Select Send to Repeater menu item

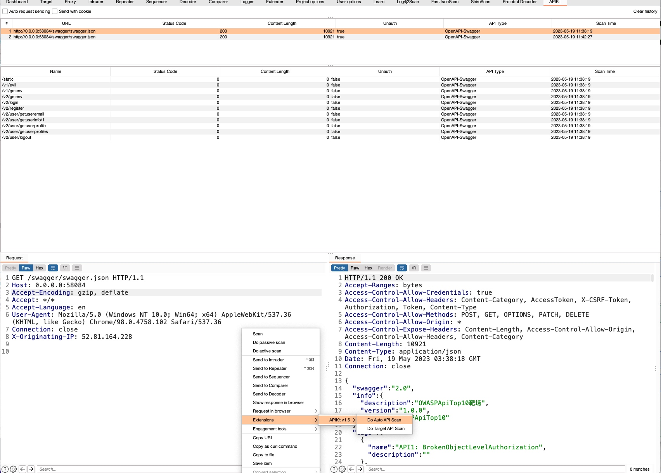280,368
